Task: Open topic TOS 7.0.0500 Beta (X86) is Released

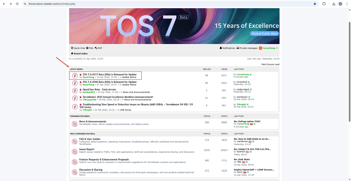Action: point(109,82)
